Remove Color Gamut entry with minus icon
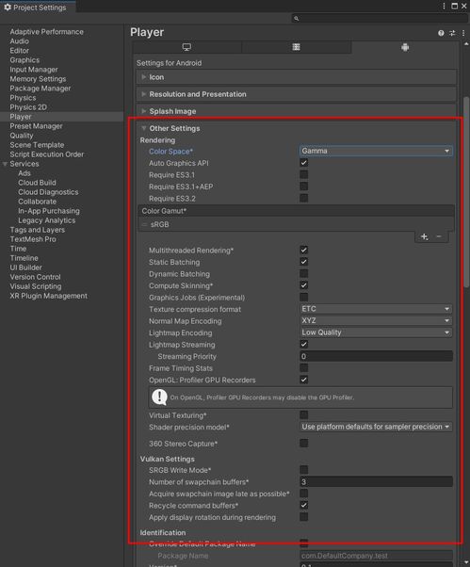Image resolution: width=470 pixels, height=567 pixels. (x=439, y=236)
